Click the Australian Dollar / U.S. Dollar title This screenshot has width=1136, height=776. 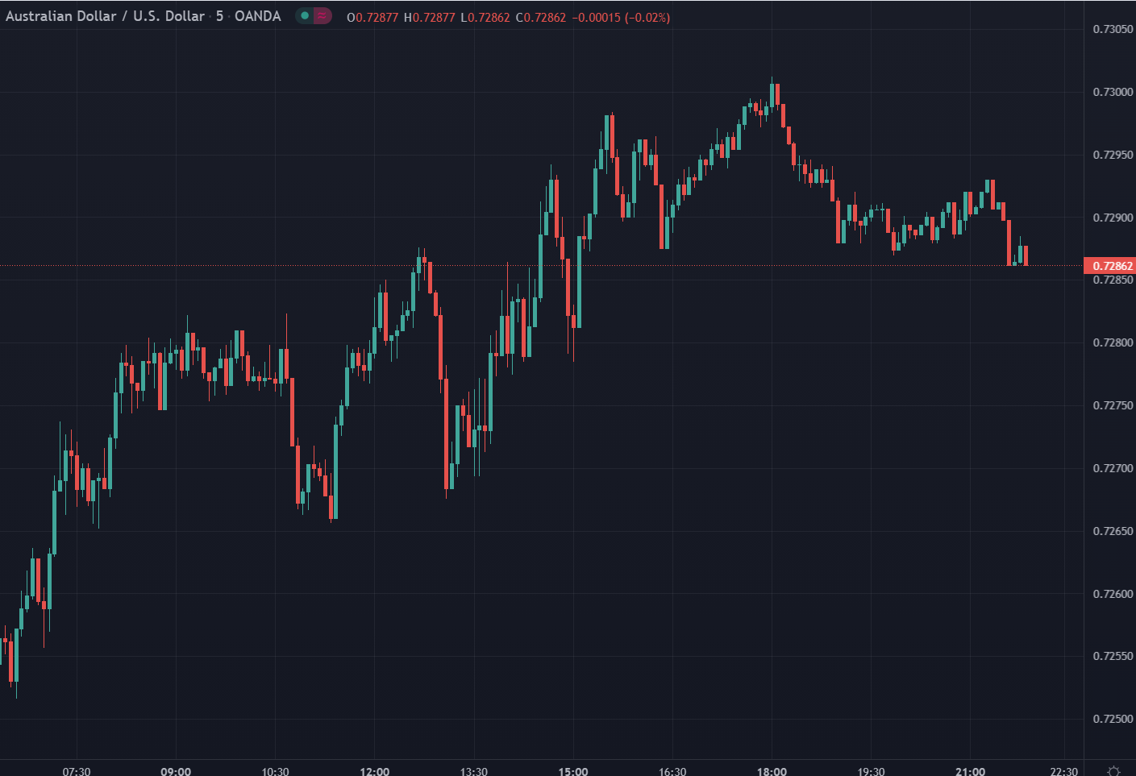(105, 16)
